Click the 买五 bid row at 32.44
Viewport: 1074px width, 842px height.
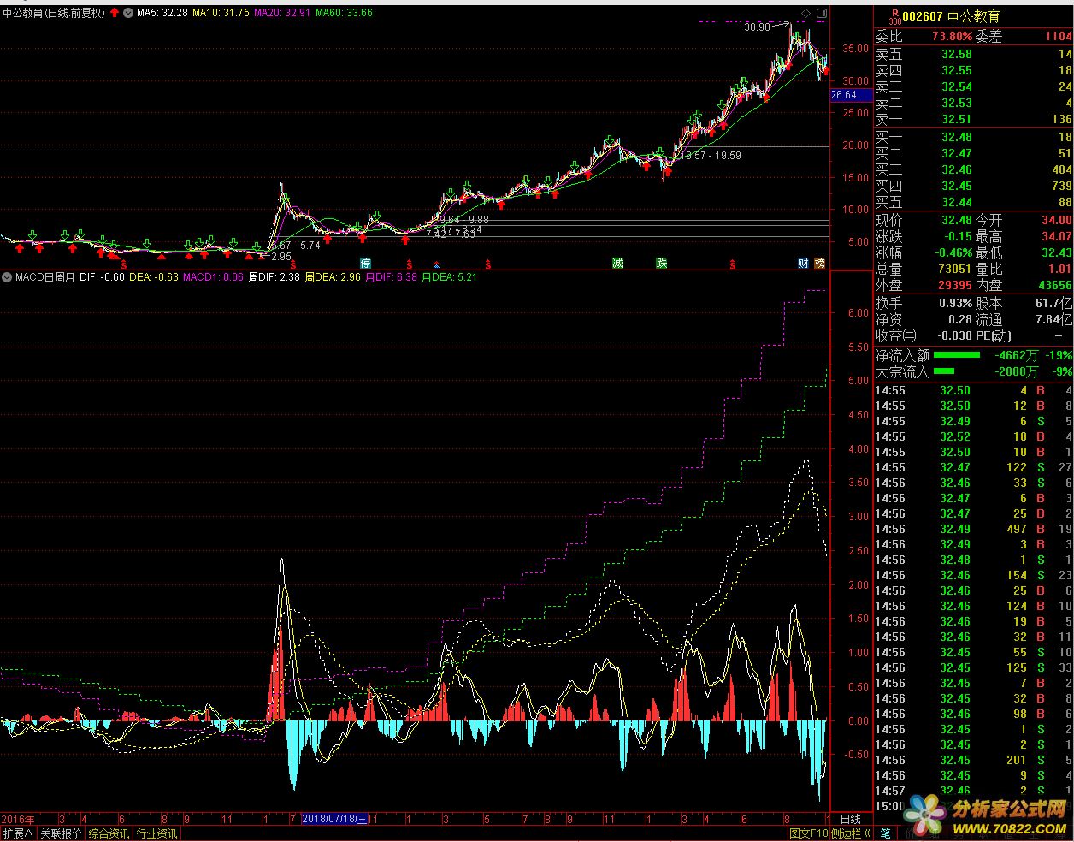click(x=973, y=202)
